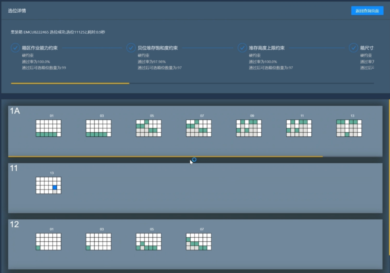Click the yellow progress bar under block 1A
390x273 pixels.
pyautogui.click(x=165, y=157)
